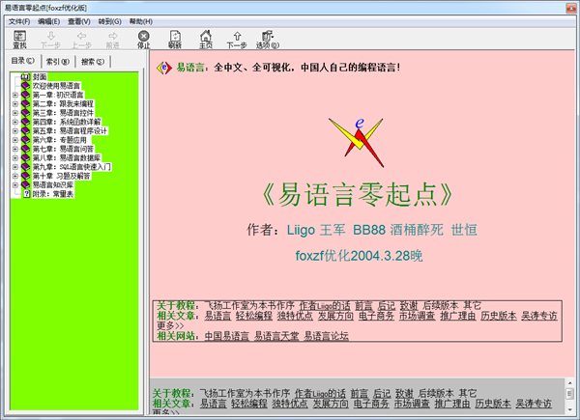Click the book icon beside 欢迎使用易语言
The width and height of the screenshot is (580, 420).
tap(25, 86)
